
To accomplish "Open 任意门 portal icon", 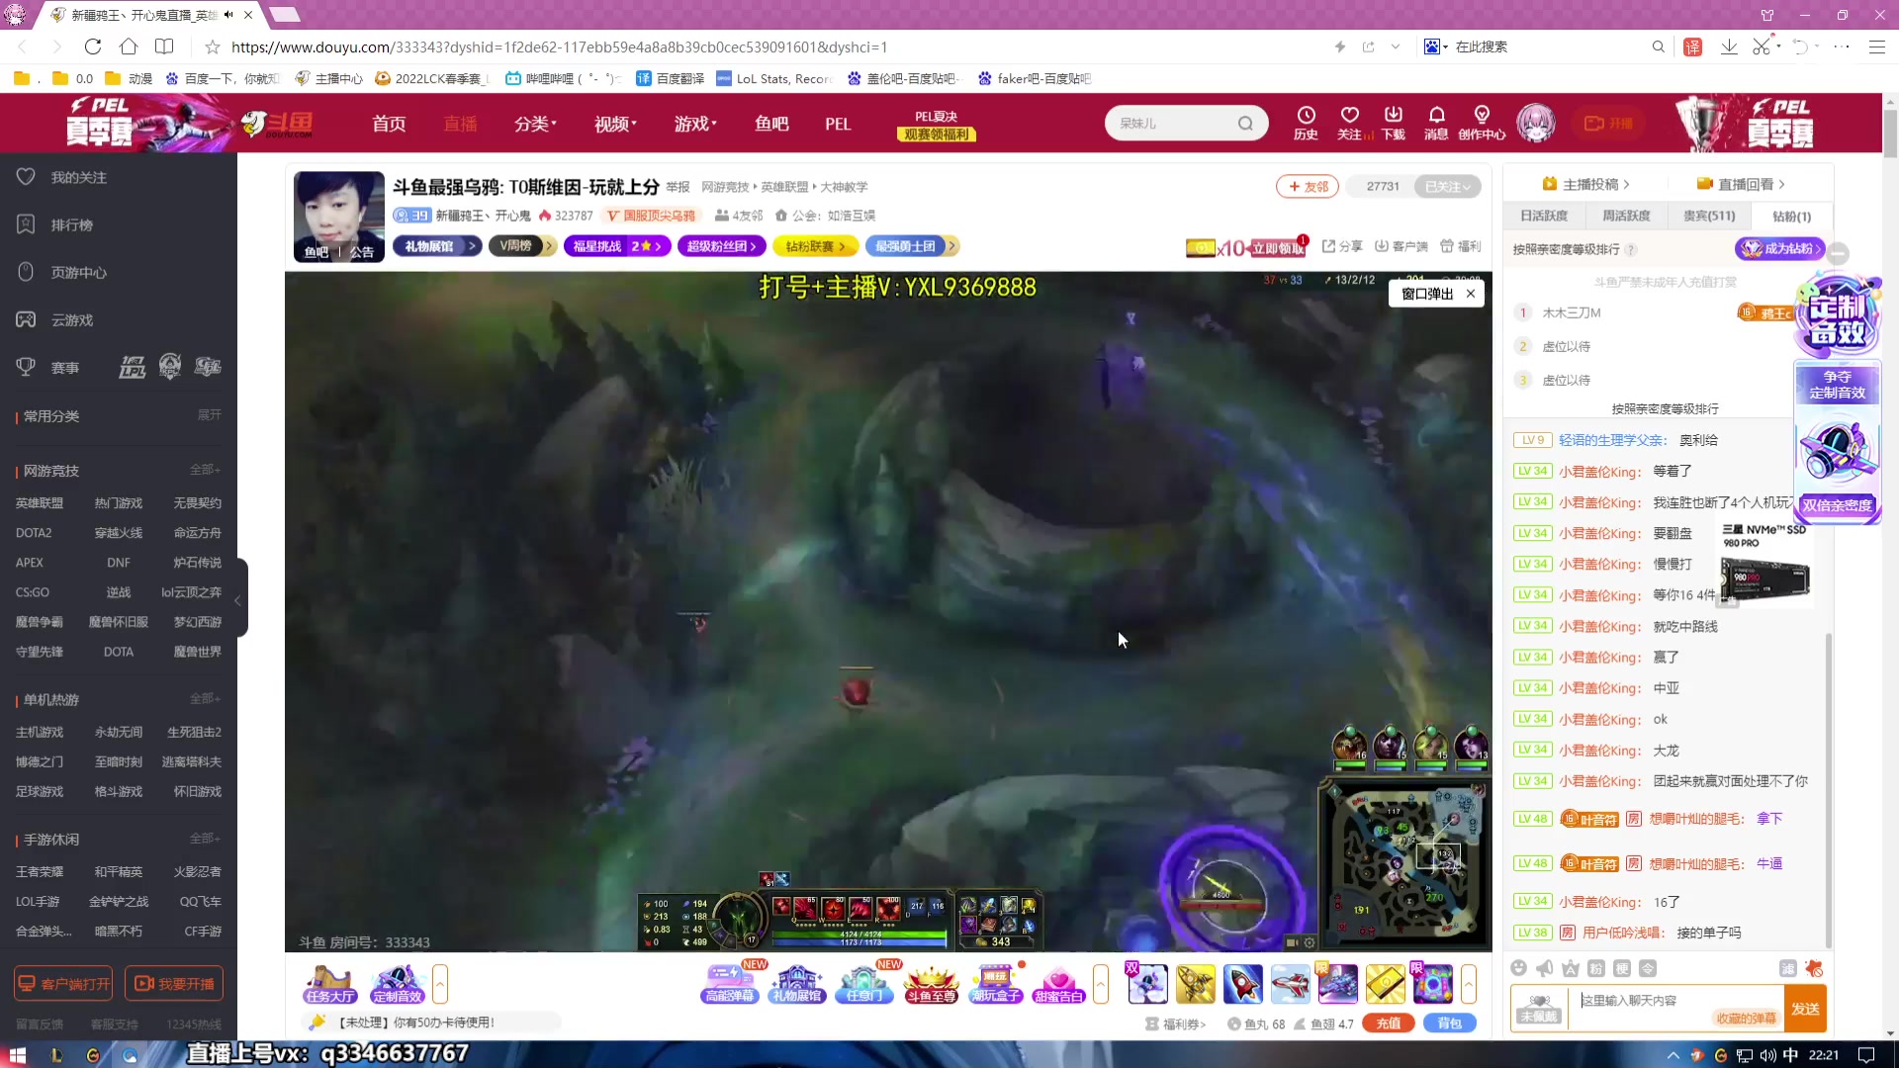I will pos(863,984).
